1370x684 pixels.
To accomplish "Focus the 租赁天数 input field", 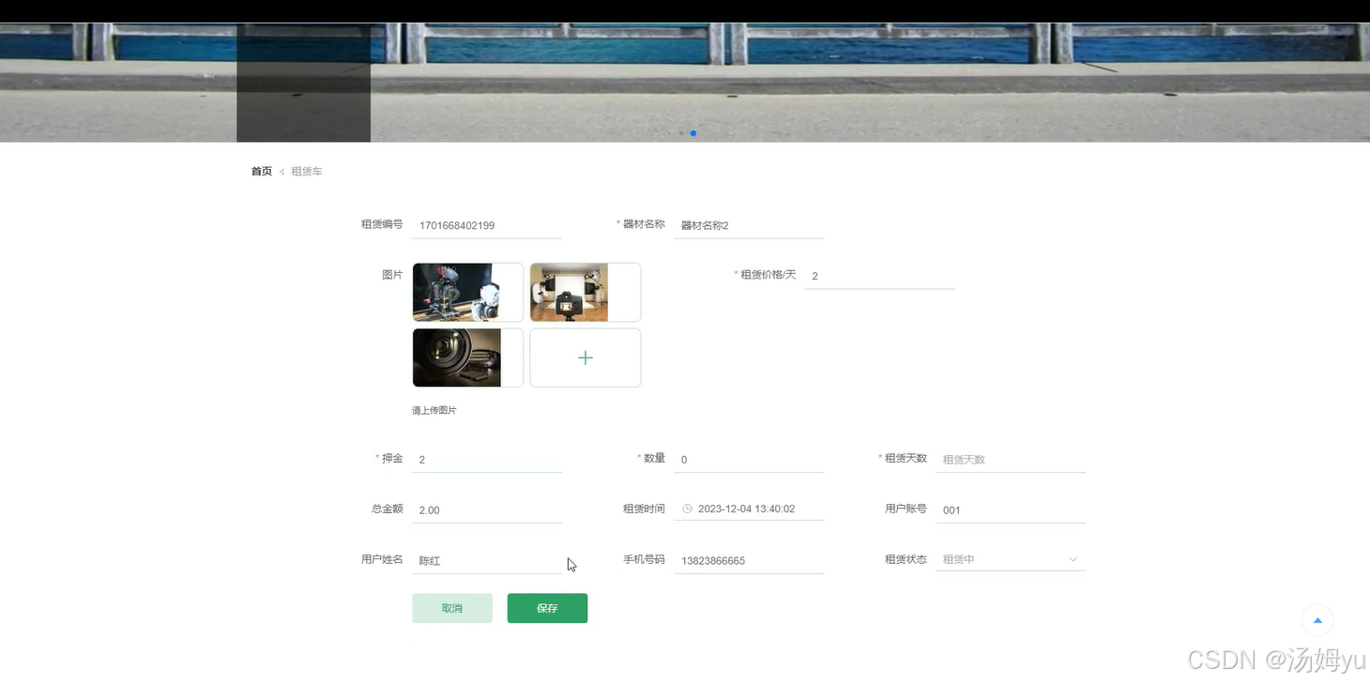I will point(1011,459).
